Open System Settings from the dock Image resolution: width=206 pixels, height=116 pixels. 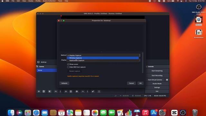162,112
